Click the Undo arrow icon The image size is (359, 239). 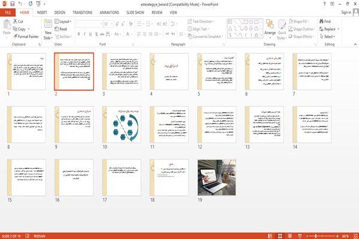point(20,4)
